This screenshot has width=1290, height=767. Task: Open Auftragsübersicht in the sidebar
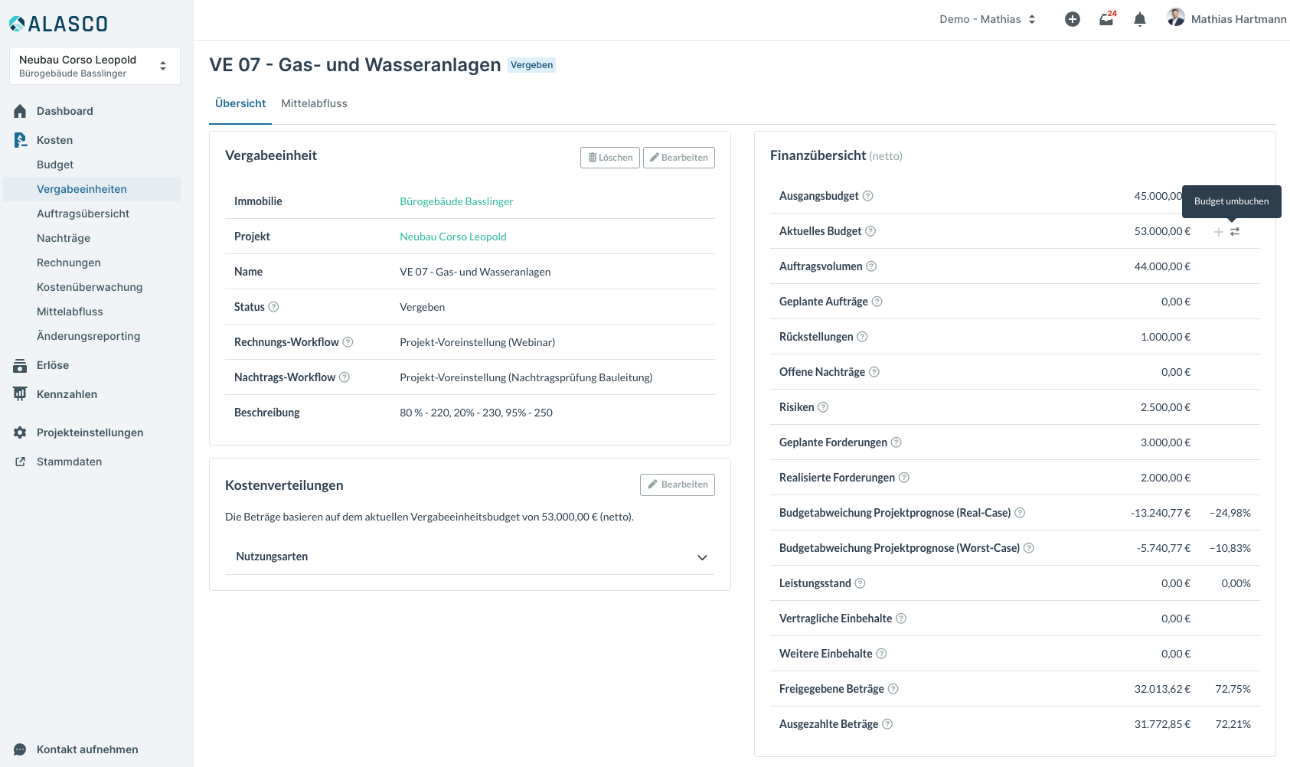[83, 214]
